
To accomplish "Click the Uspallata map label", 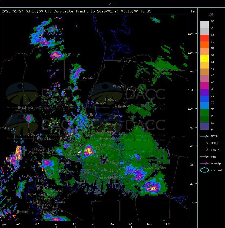I will pyautogui.click(x=25, y=108).
